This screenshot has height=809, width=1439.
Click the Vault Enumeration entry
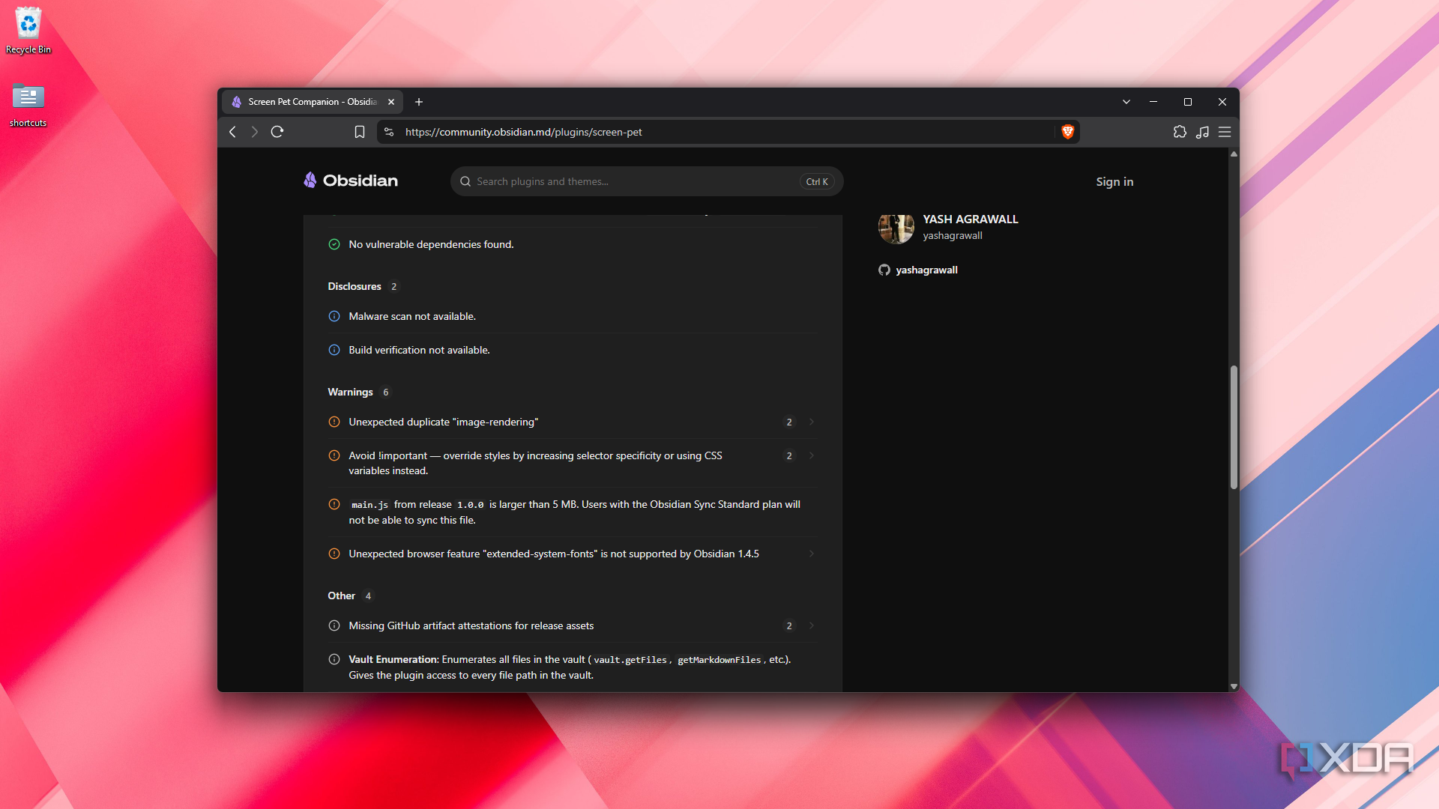(x=573, y=667)
